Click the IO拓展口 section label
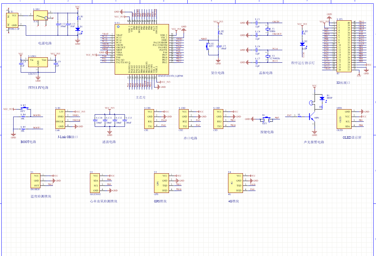The width and height of the screenshot is (376, 256). click(x=343, y=82)
